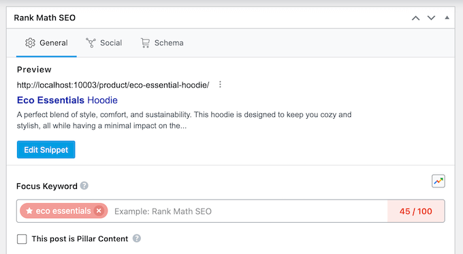Open Pillar Content help tooltip icon
Viewport: 463px width, 254px height.
[x=137, y=238]
